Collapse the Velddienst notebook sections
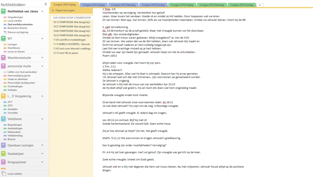Image resolution: width=313 pixels, height=177 pixels. pyautogui.click(x=42, y=119)
